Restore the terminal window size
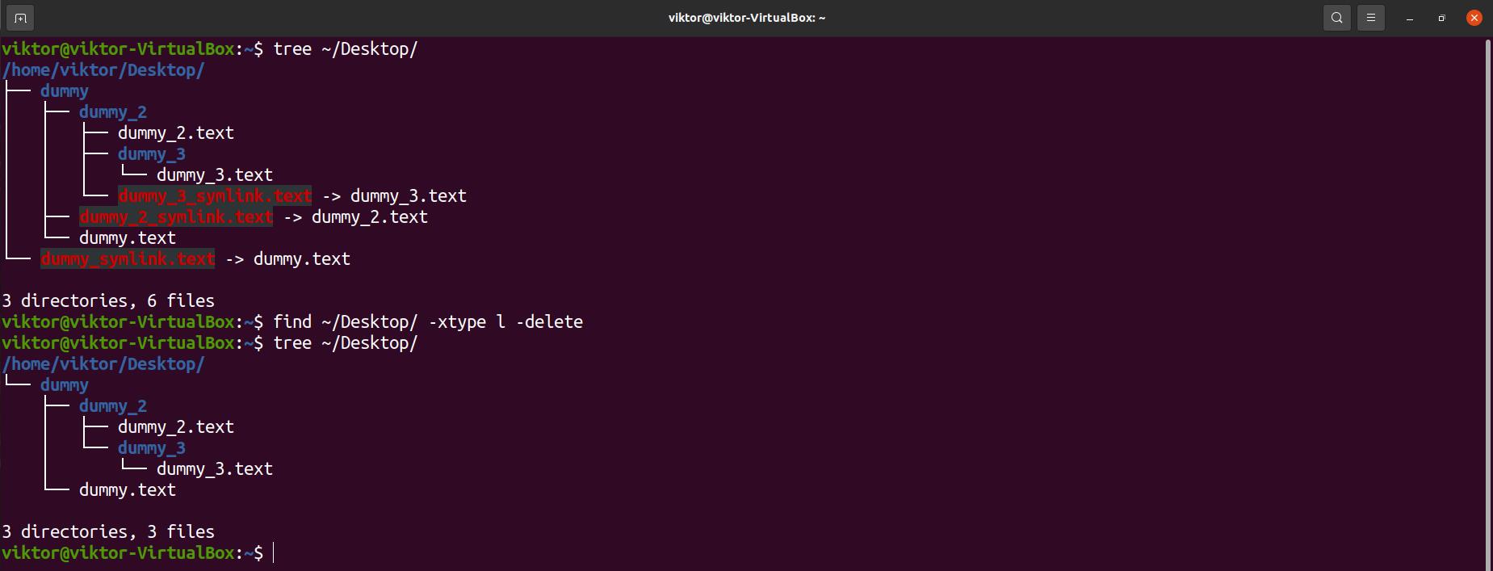Image resolution: width=1493 pixels, height=571 pixels. pos(1441,18)
